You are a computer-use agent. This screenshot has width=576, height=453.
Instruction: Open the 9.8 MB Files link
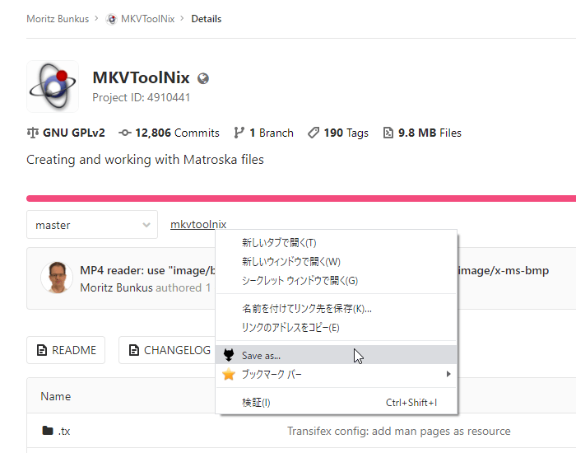[422, 133]
